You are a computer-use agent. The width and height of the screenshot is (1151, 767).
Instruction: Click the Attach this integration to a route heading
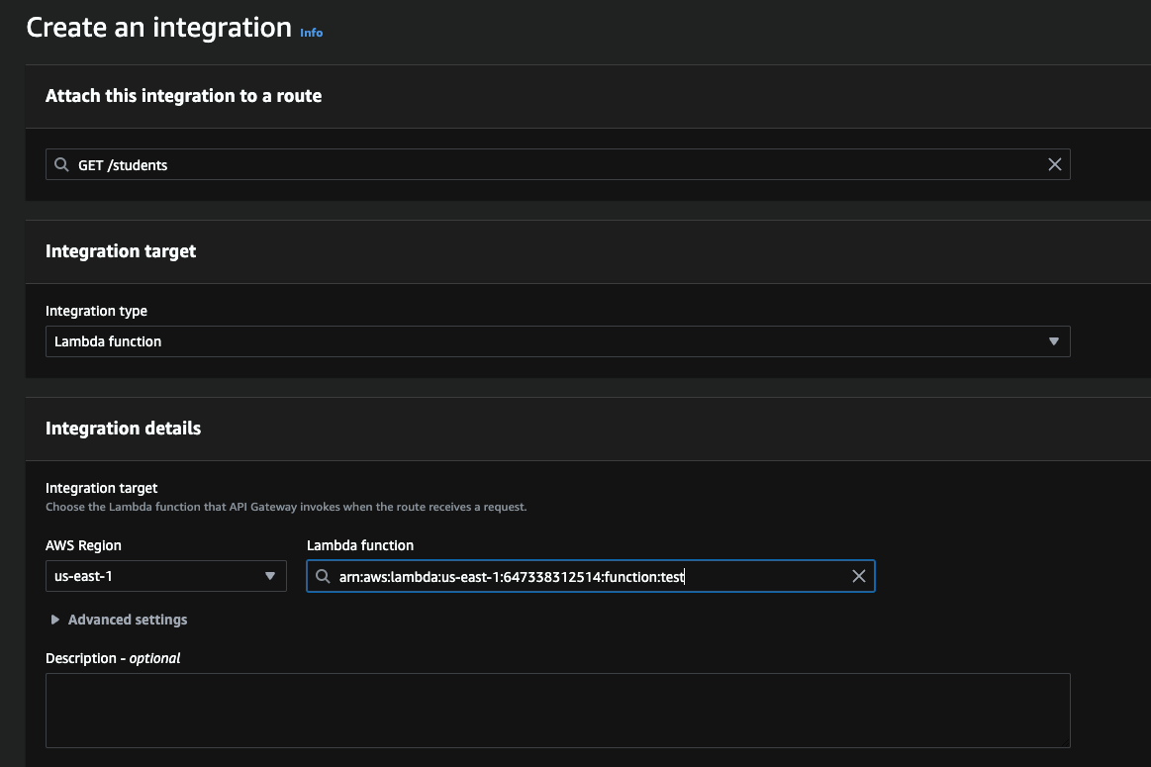pyautogui.click(x=183, y=96)
